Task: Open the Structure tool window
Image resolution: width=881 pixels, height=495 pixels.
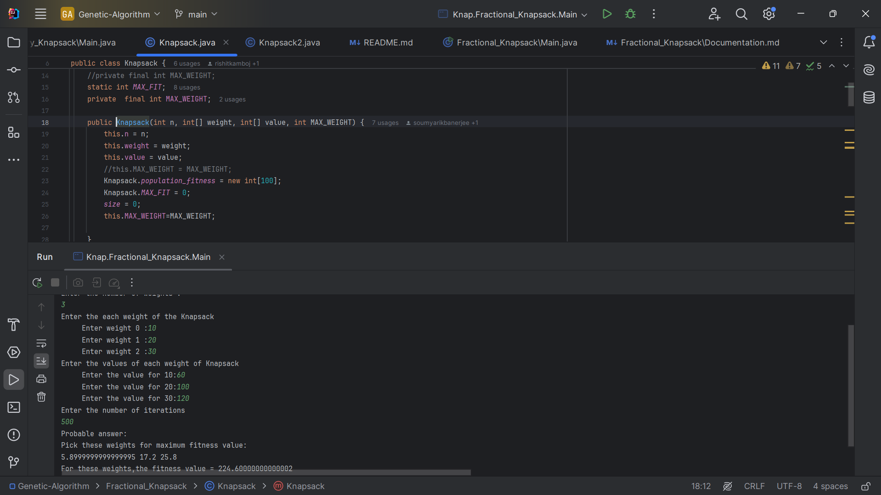Action: [14, 133]
